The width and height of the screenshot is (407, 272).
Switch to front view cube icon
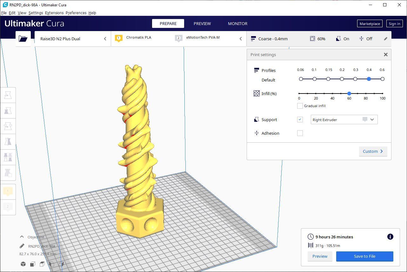pyautogui.click(x=32, y=264)
